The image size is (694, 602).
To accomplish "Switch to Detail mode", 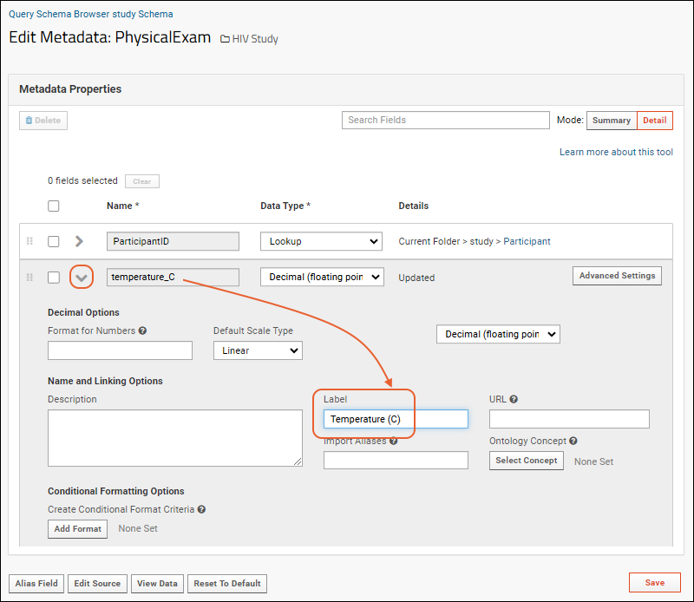I will 655,121.
